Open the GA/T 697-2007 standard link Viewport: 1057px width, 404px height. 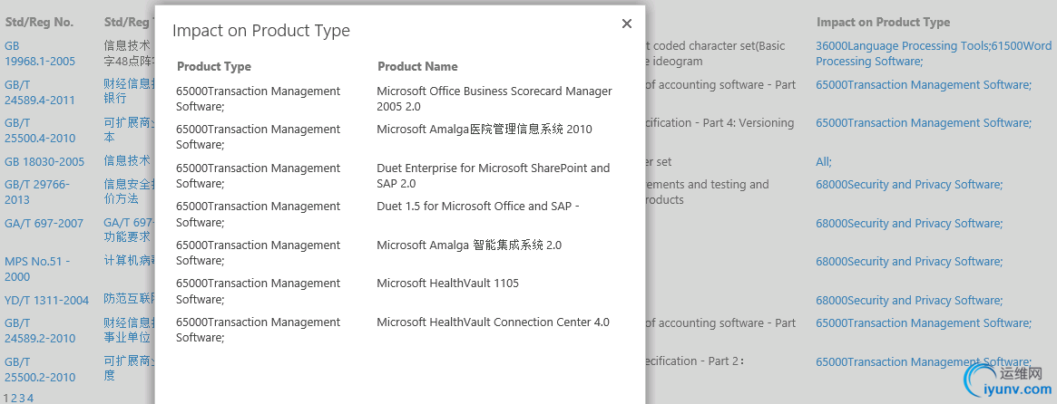[x=44, y=223]
